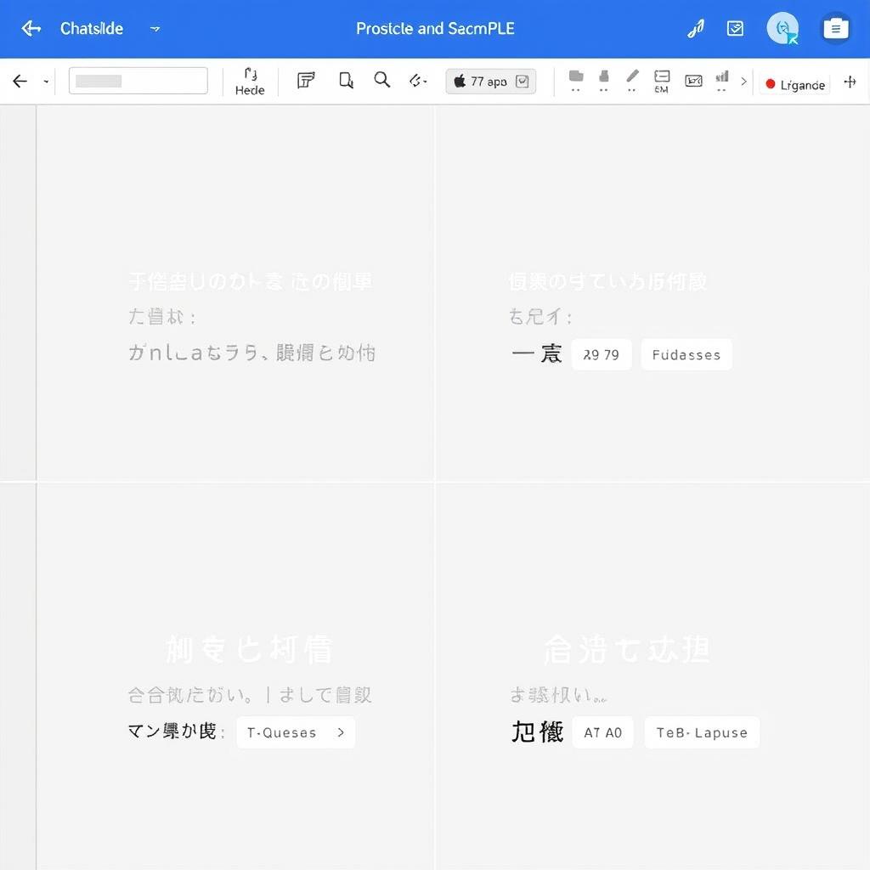
Task: Expand more toolbar items with the chevron
Action: (x=744, y=82)
